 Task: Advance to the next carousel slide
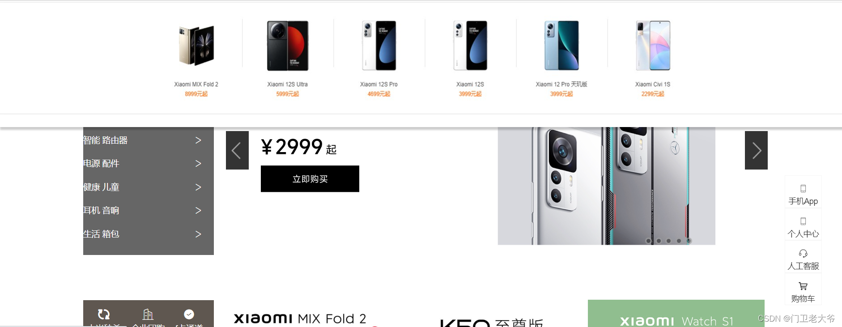756,150
